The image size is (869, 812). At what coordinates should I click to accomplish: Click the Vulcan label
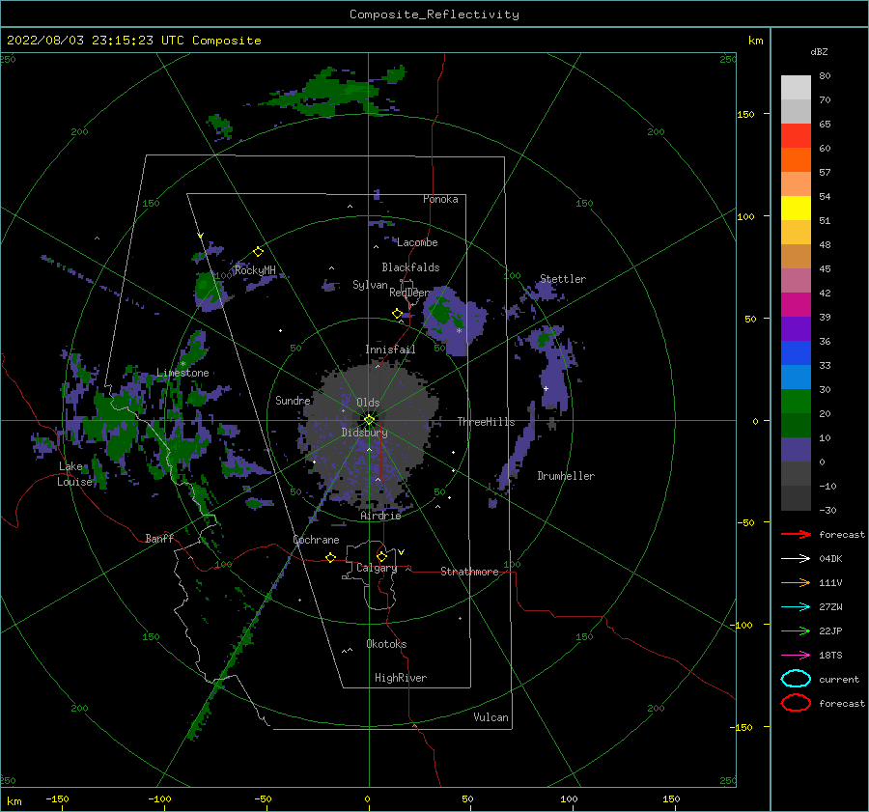491,717
